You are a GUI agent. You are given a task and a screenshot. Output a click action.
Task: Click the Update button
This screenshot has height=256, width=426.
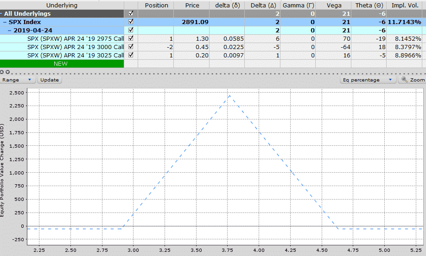pyautogui.click(x=50, y=80)
